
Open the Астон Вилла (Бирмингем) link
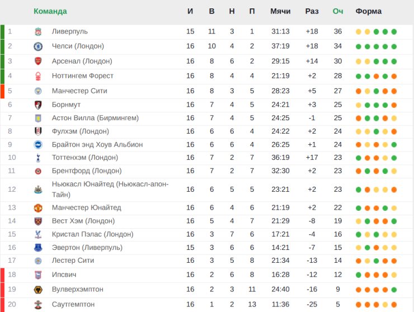tap(95, 118)
